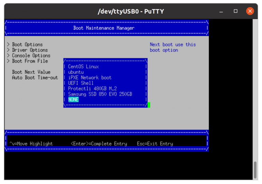Click the <Enter>=Complete Entry hint

click(x=99, y=144)
